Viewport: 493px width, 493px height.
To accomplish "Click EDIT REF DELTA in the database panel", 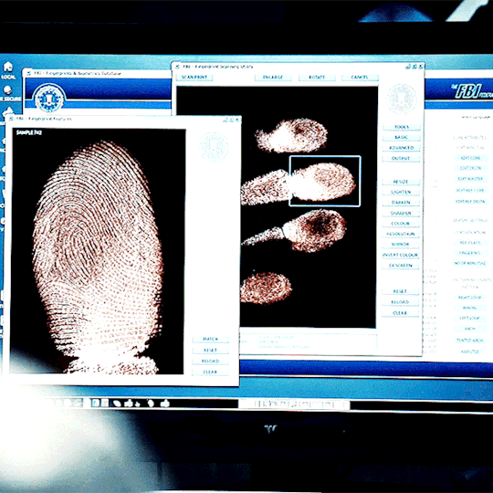I will coord(470,202).
